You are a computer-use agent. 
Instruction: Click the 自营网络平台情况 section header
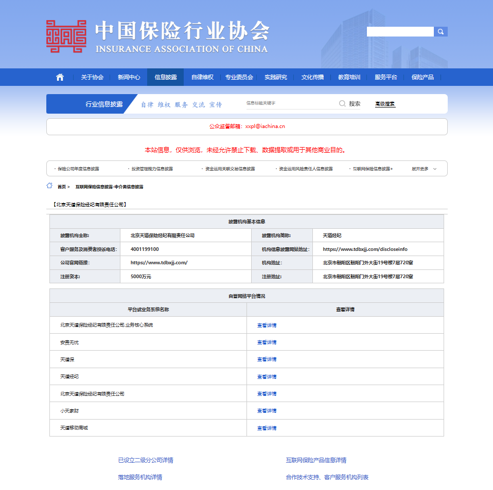tap(246, 296)
